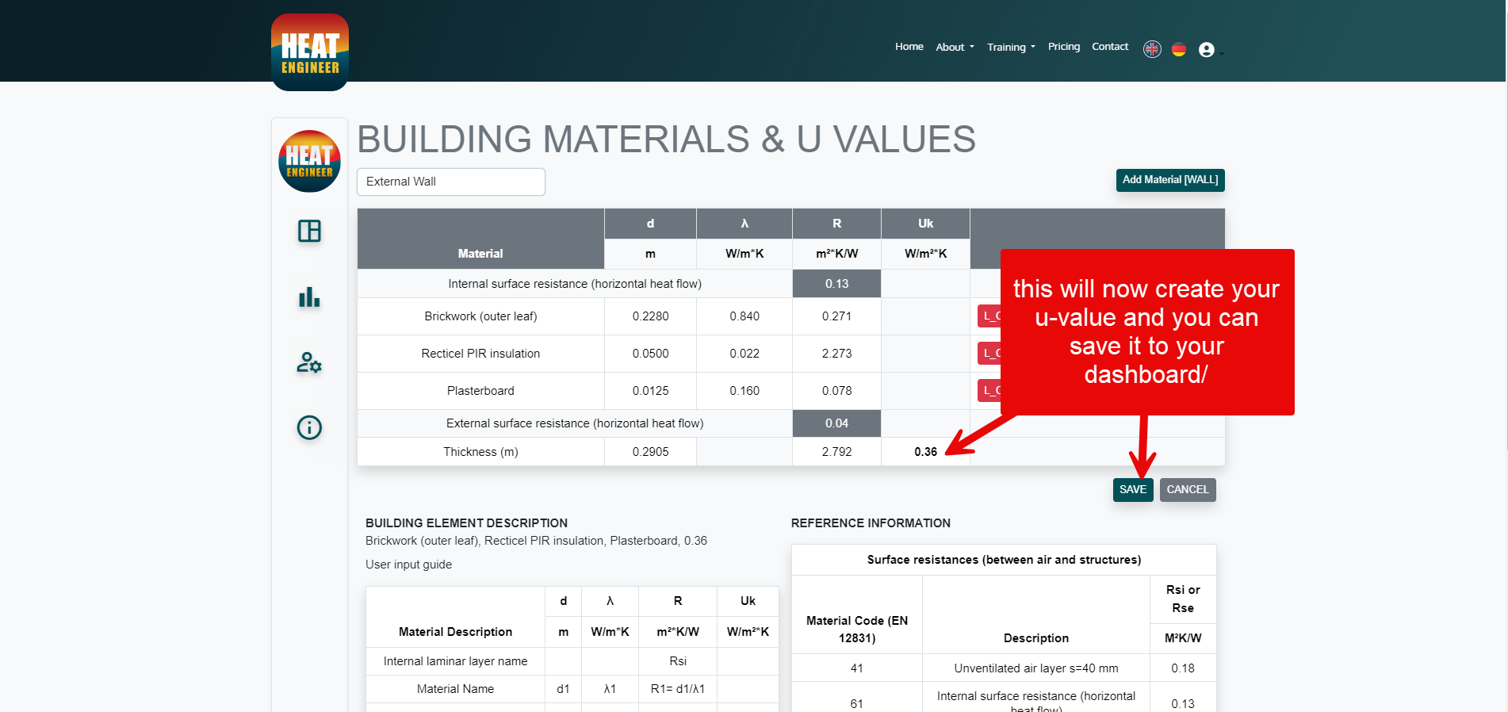Click external surface resistance value 0.04
The height and width of the screenshot is (712, 1508).
836,423
